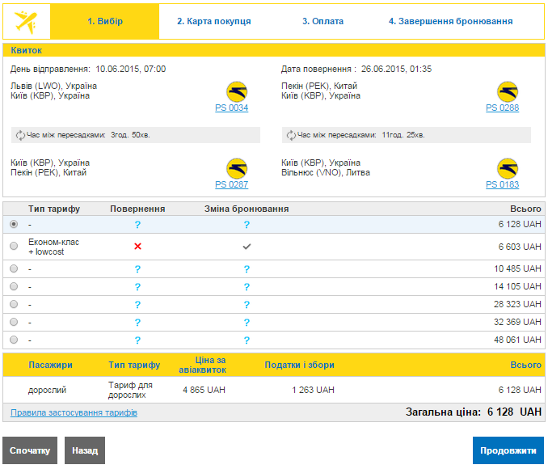Click refund question mark in 14 105 UAH row
The width and height of the screenshot is (548, 469).
coord(137,287)
